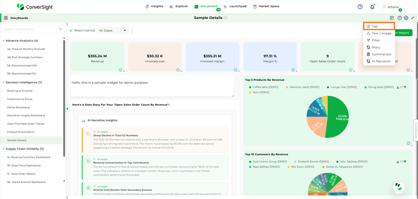Viewport: 418px width, 199px height.
Task: Click the Search storyboards input field
Action: click(x=30, y=29)
